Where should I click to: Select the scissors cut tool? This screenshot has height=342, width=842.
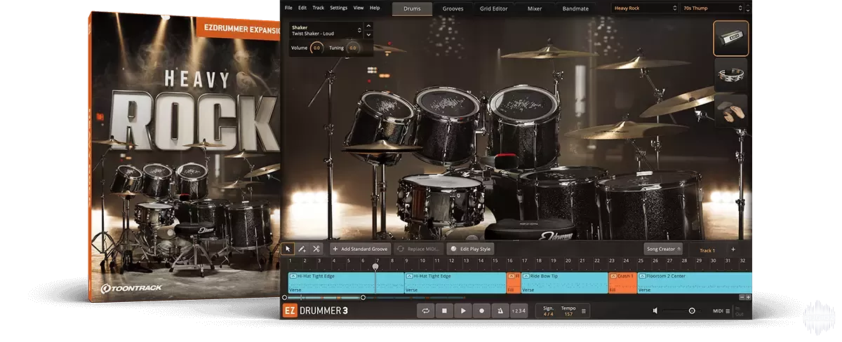pyautogui.click(x=316, y=249)
